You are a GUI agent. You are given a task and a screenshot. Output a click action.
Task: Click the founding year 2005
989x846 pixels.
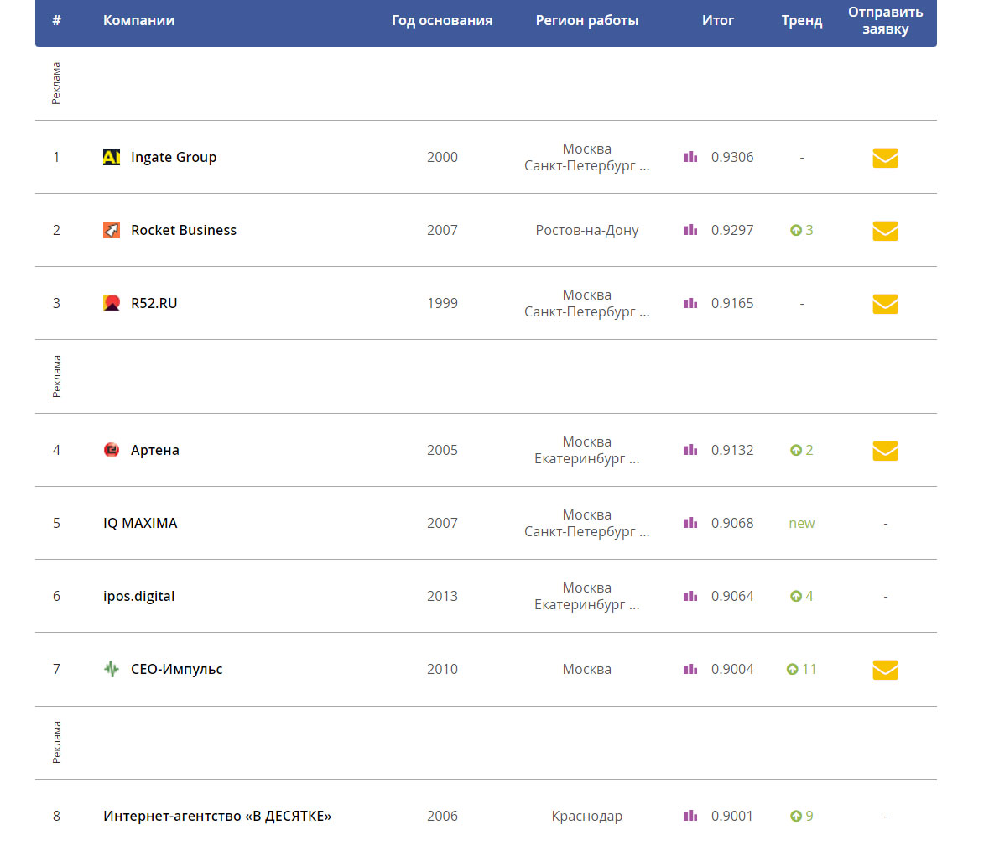(442, 450)
